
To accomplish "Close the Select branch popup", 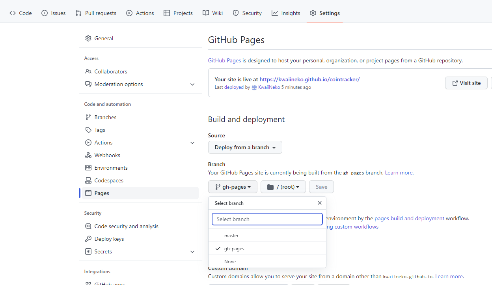I will click(320, 203).
